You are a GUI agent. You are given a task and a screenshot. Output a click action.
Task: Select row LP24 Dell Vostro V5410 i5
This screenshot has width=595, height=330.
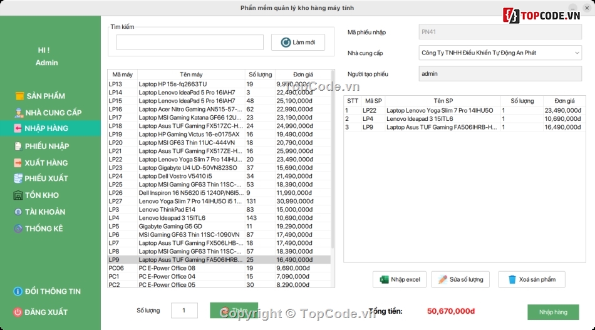[219, 176]
